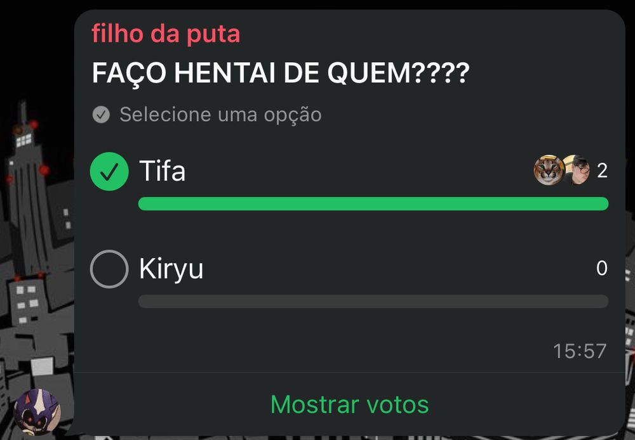Click the empty gray Kiryu result bar
Viewport: 635px width, 440px height.
click(373, 301)
